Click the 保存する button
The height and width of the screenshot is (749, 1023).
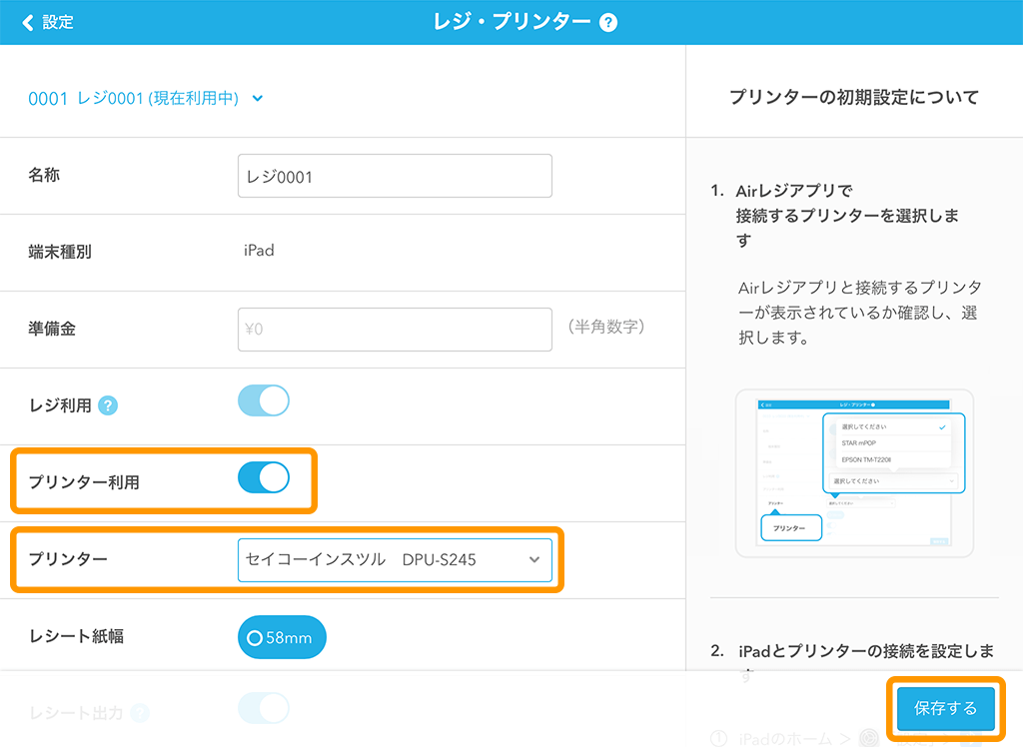tap(945, 708)
